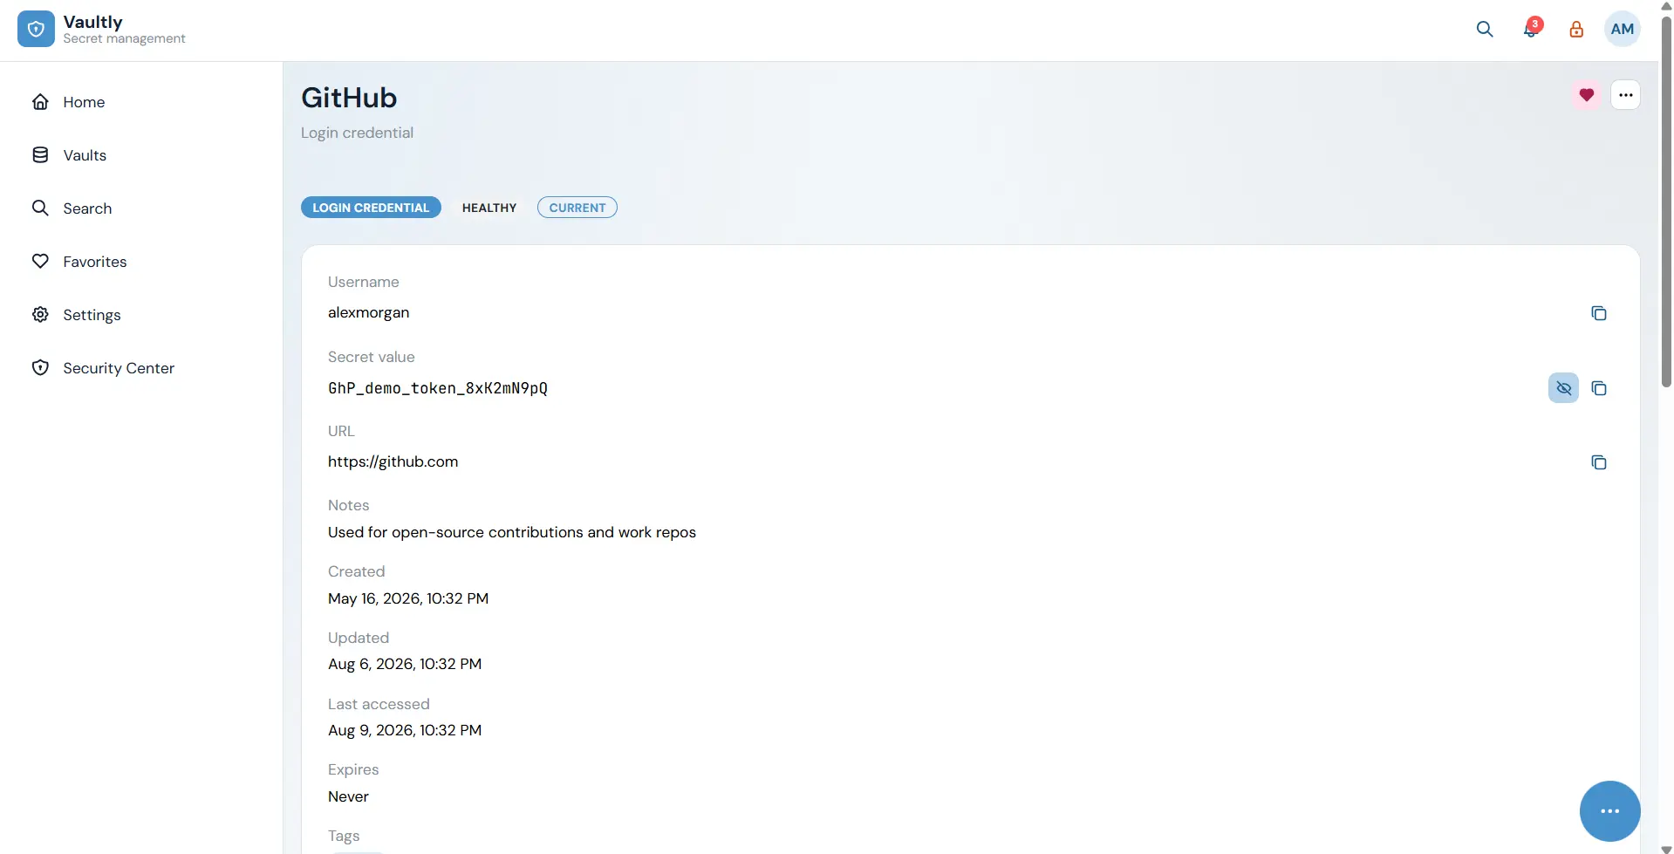Click the URL value https://github.com
The height and width of the screenshot is (854, 1674).
[x=393, y=461]
